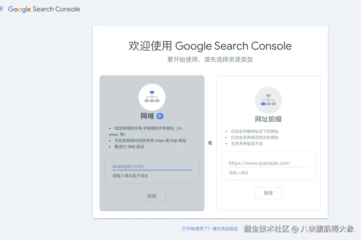361x240 pixels.
Task: Focus the https://www.example.com URL input field
Action: point(268,163)
